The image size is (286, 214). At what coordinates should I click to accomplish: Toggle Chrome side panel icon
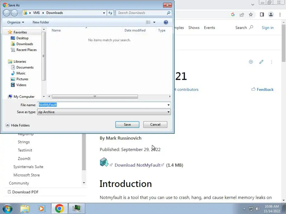262,14
